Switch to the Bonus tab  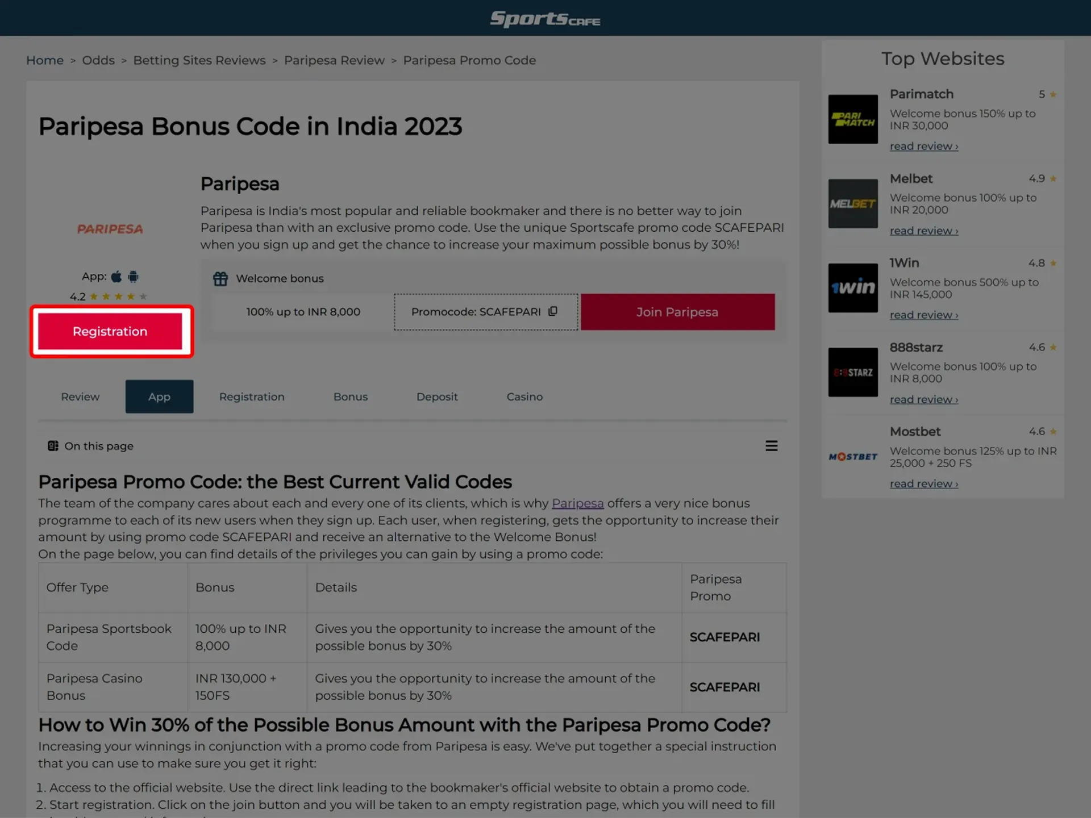tap(351, 397)
